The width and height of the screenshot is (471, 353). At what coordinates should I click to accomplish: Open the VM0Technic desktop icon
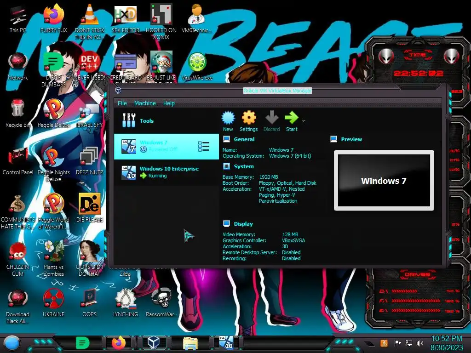pyautogui.click(x=196, y=18)
